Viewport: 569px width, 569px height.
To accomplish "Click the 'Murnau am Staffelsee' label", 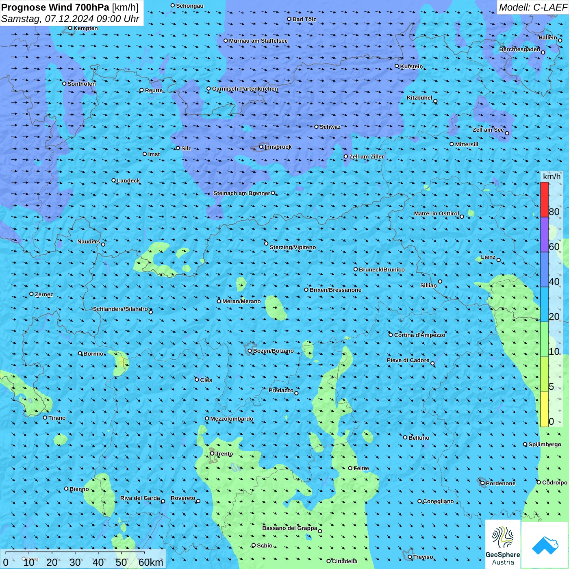I will pyautogui.click(x=258, y=41).
